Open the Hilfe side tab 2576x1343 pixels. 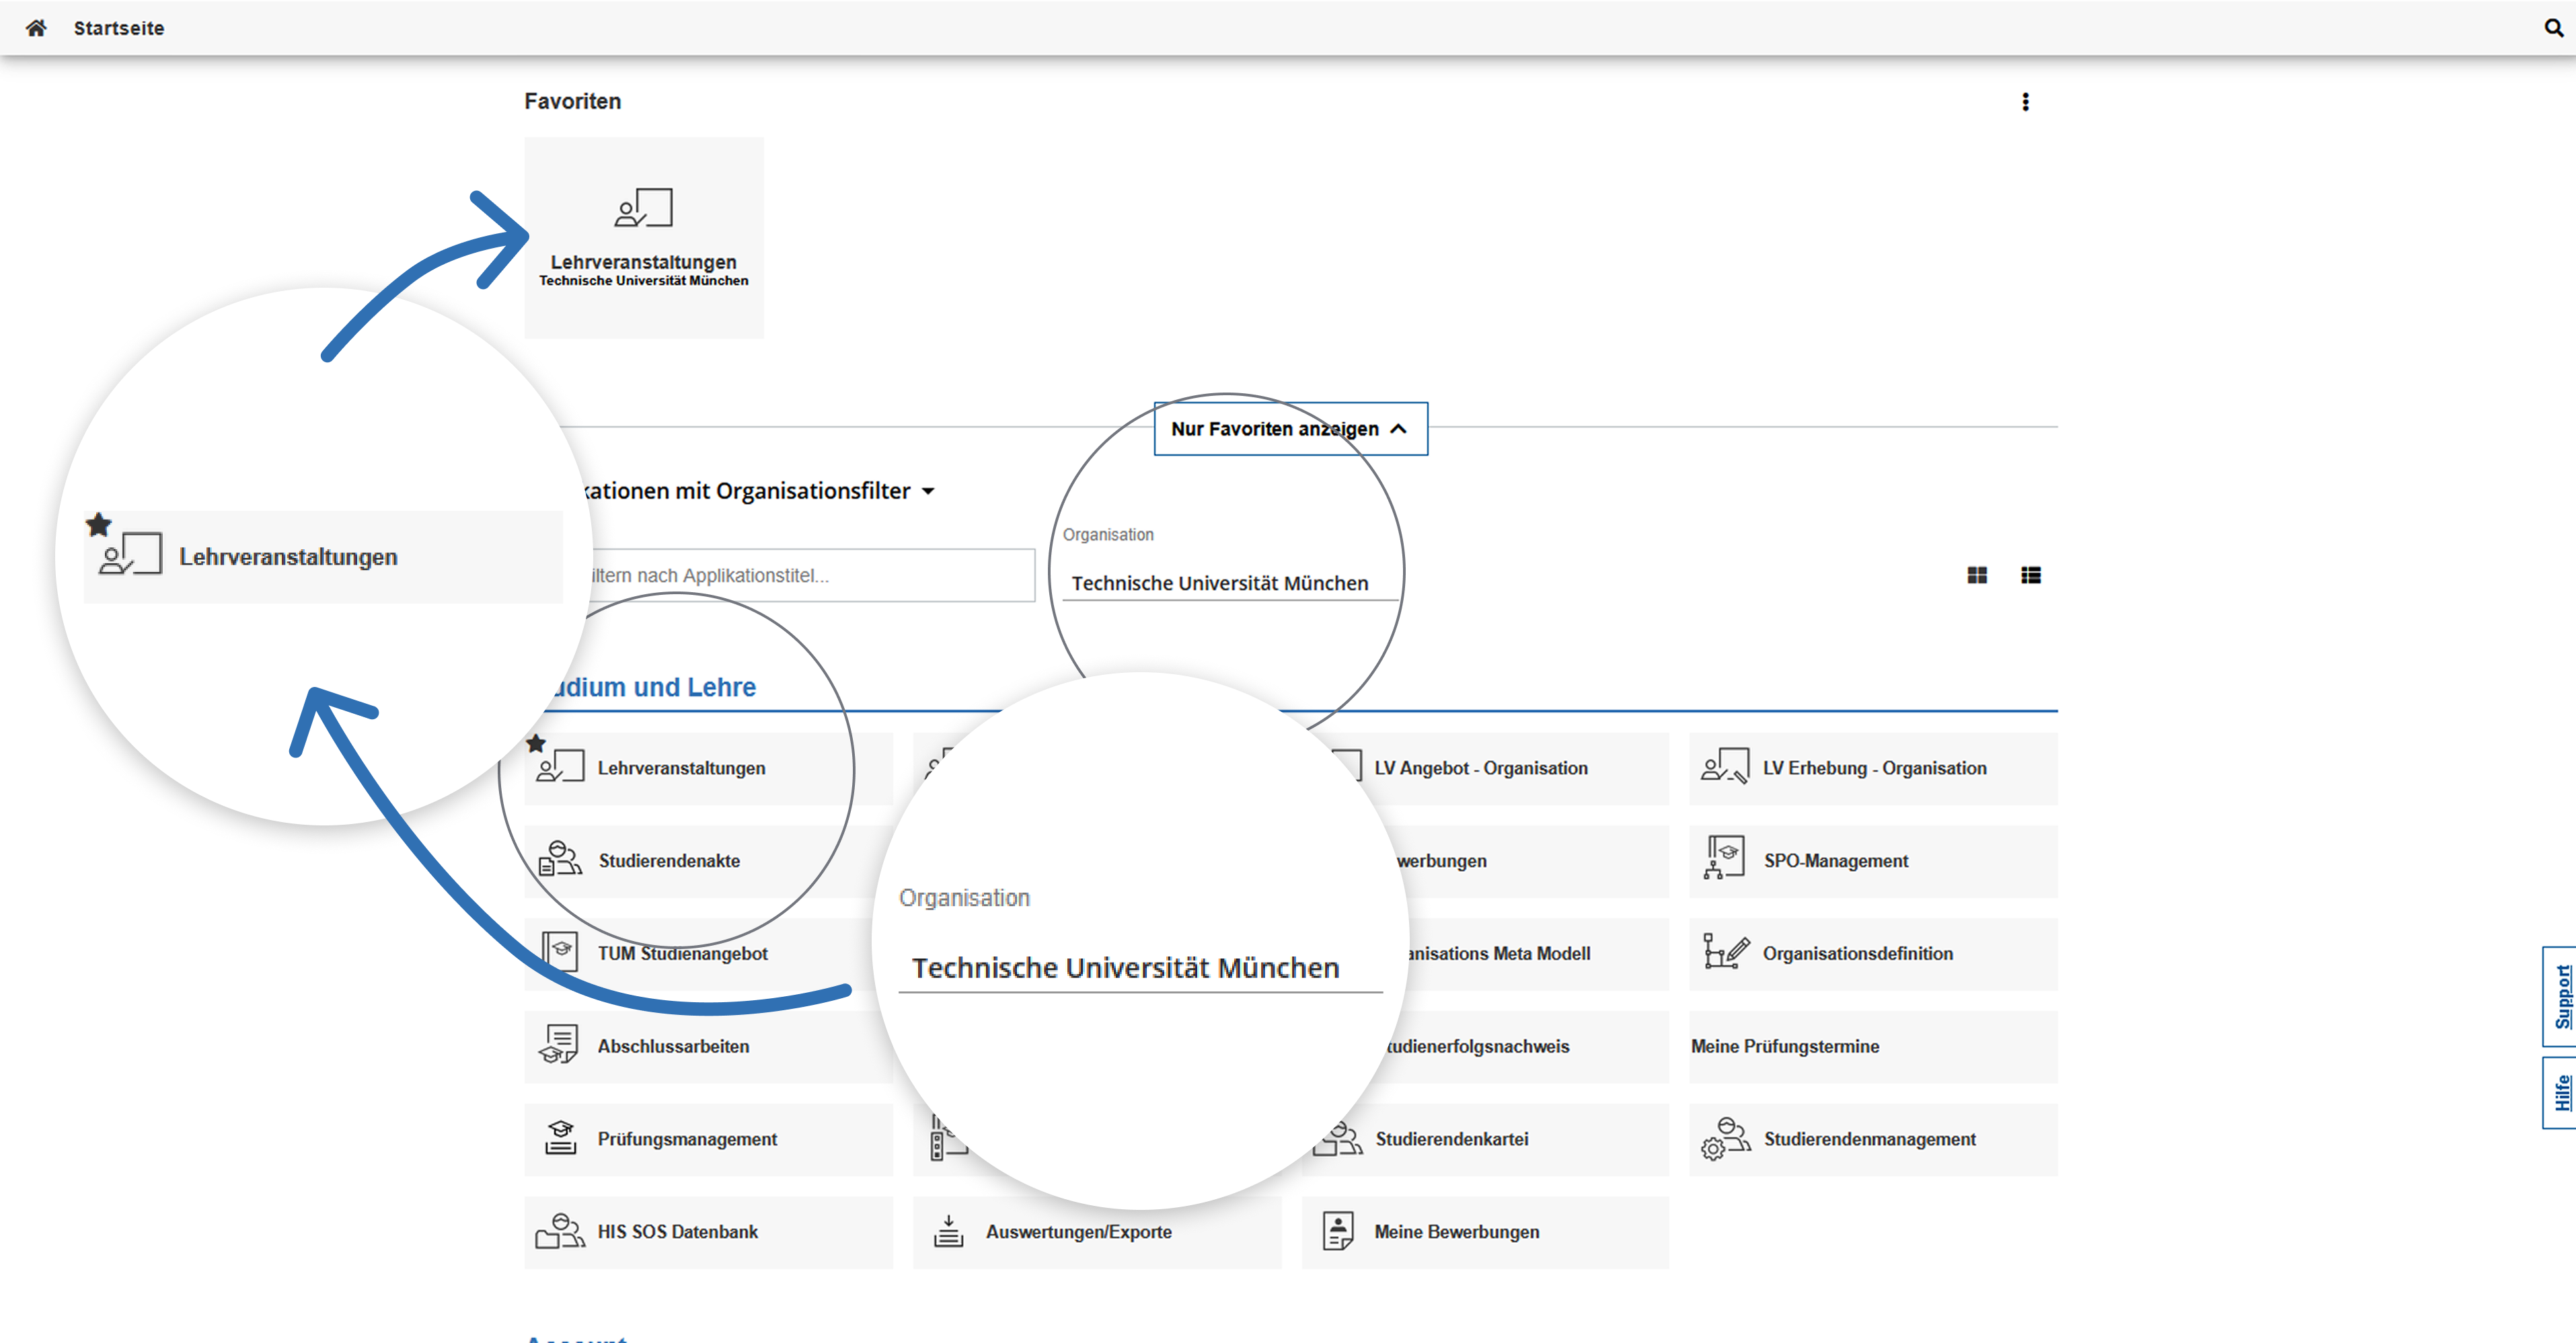click(2560, 1092)
